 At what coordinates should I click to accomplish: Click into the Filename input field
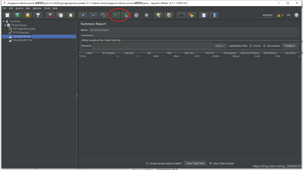tap(152, 46)
